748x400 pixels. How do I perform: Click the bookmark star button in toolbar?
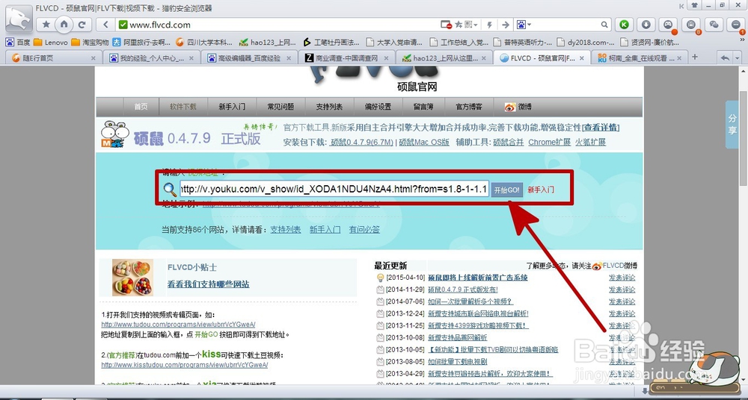pyautogui.click(x=46, y=25)
